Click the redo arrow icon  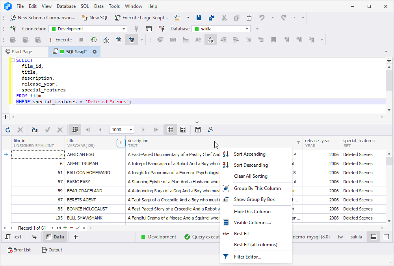click(x=284, y=18)
